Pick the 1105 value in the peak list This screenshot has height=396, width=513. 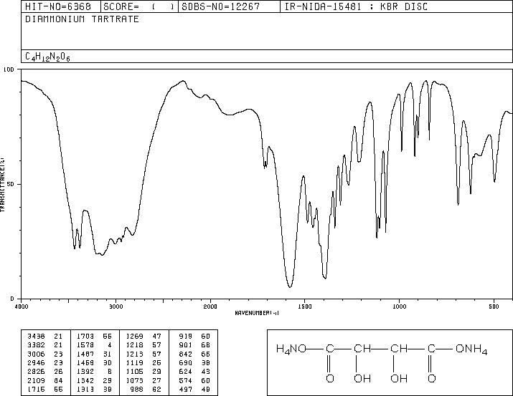coord(134,372)
